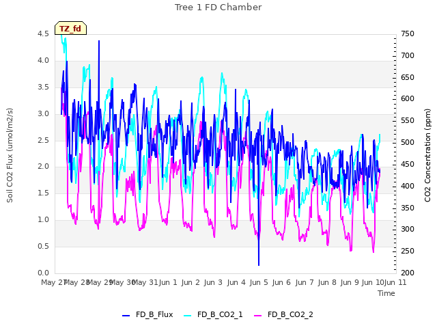
Task: Click the 0.0 left axis tick label
Action: tap(43, 273)
